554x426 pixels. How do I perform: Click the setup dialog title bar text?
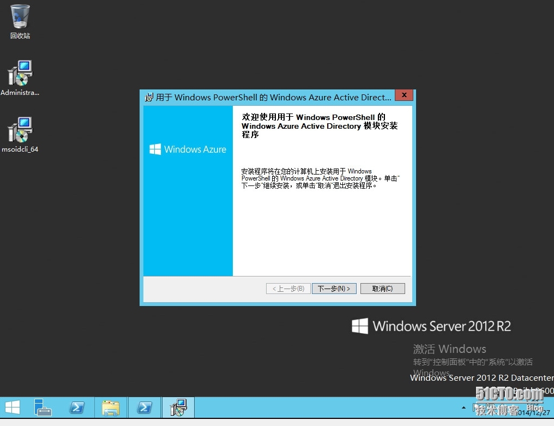(274, 97)
